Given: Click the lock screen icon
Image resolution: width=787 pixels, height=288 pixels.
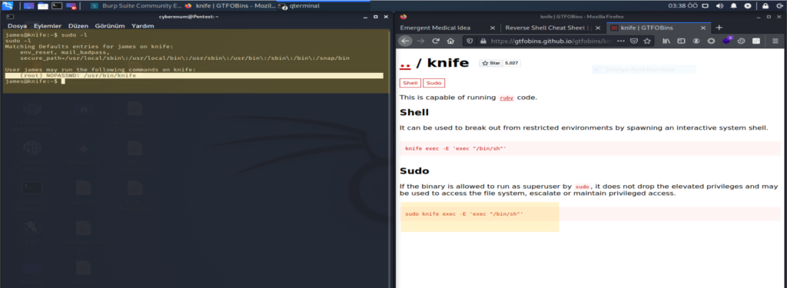Looking at the screenshot, I should pyautogui.click(x=765, y=6).
